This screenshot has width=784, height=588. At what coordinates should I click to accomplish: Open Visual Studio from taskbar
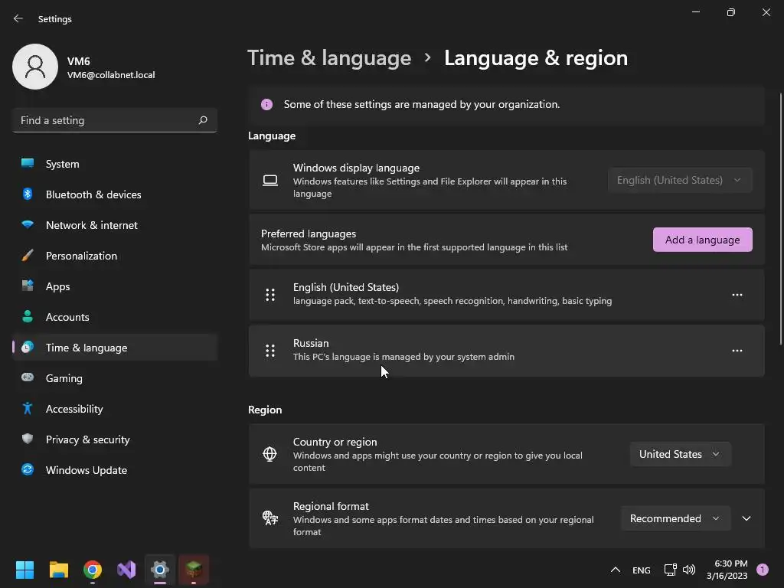coord(126,570)
